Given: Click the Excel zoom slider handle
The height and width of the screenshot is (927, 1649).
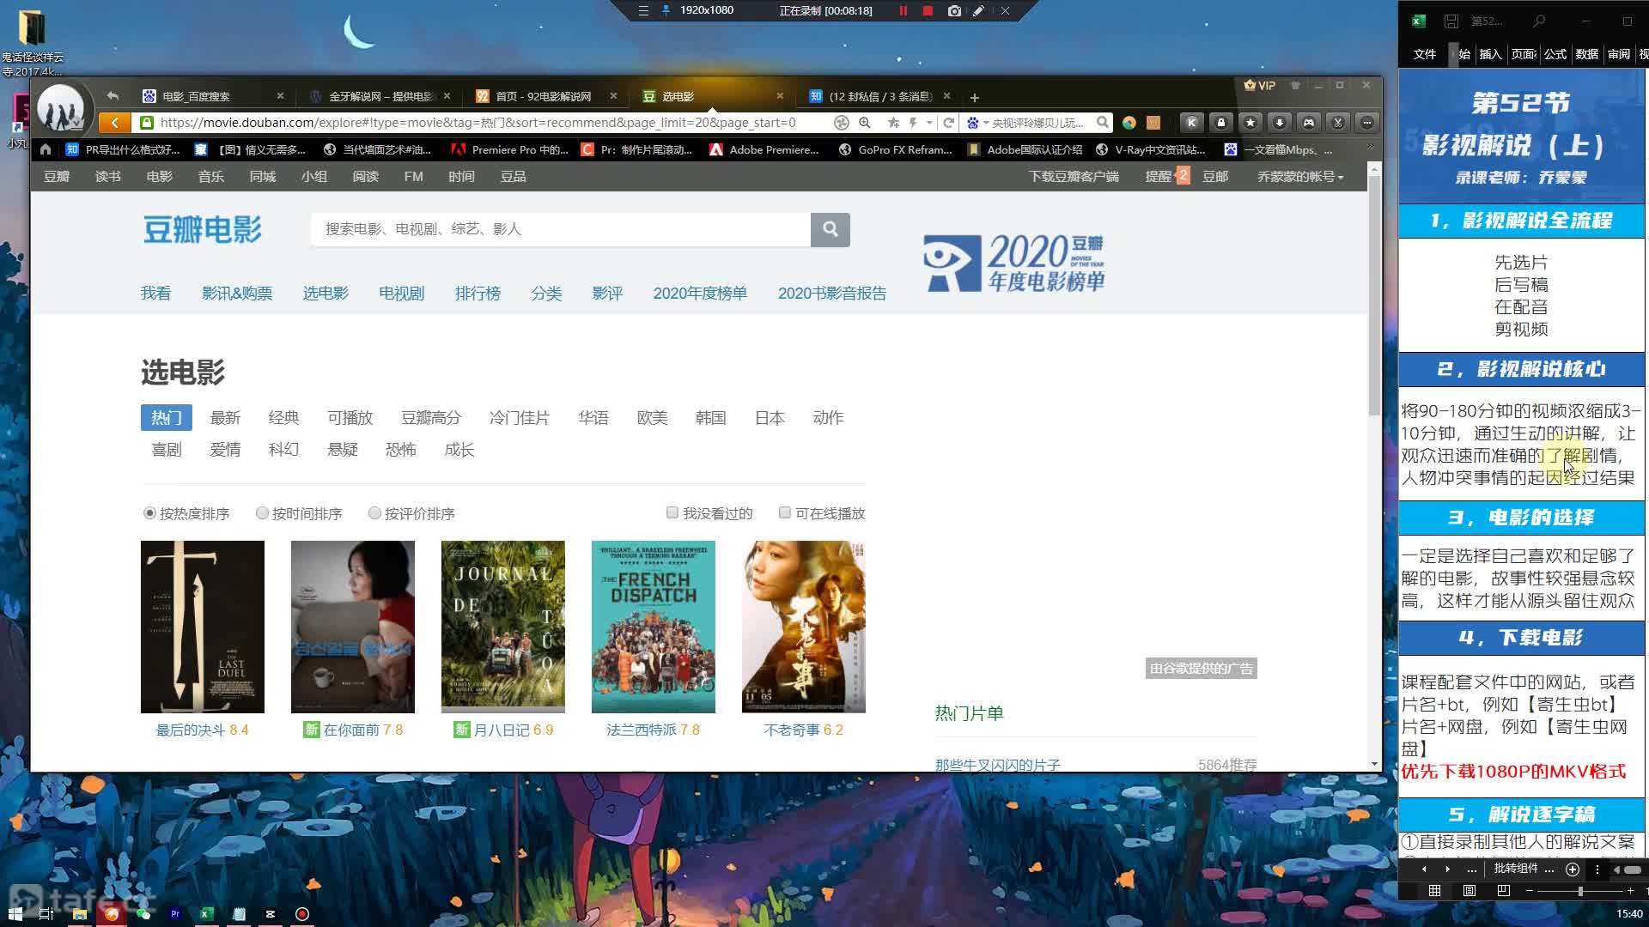Looking at the screenshot, I should tap(1579, 891).
